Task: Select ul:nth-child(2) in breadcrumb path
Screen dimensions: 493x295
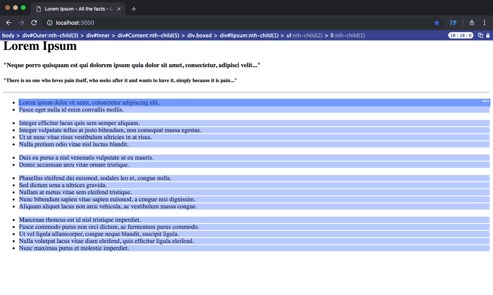Action: pos(305,35)
